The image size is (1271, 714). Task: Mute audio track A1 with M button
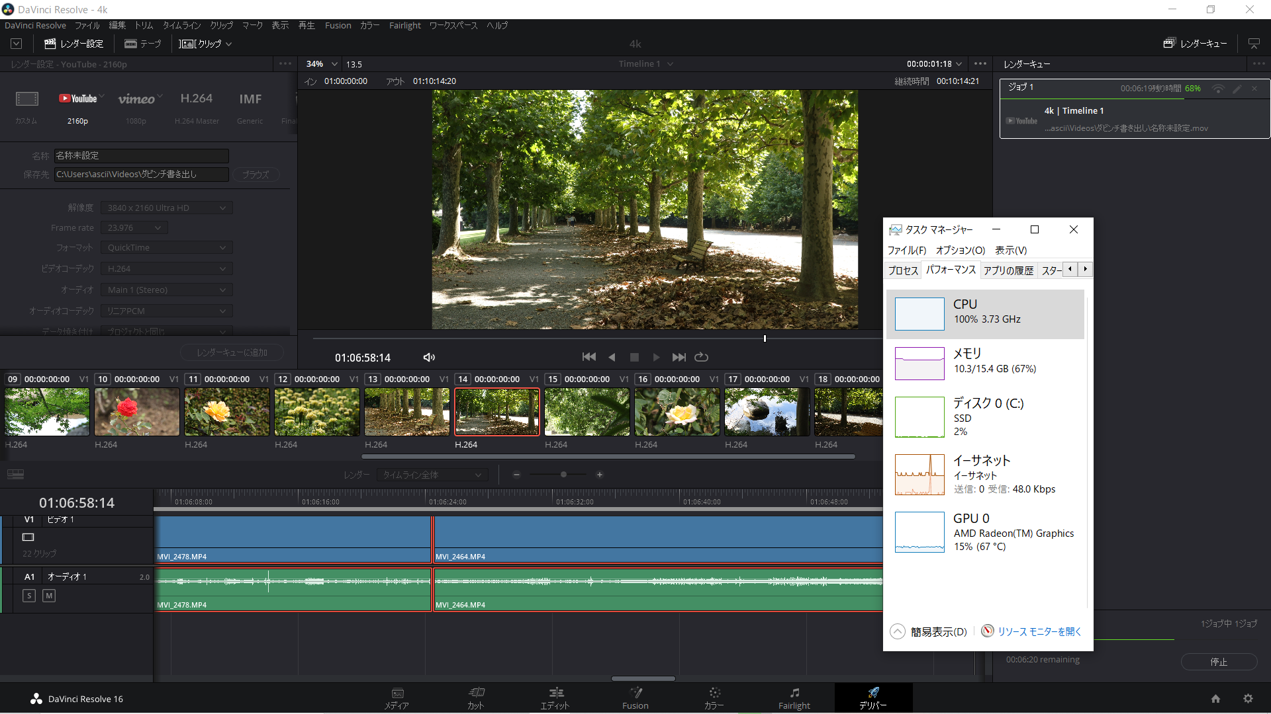49,596
